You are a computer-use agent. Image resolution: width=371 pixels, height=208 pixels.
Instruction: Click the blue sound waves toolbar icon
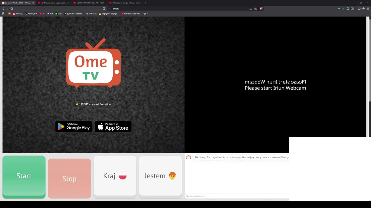(343, 9)
